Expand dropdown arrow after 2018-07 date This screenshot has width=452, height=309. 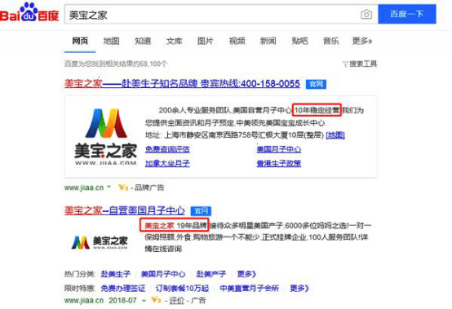(144, 301)
